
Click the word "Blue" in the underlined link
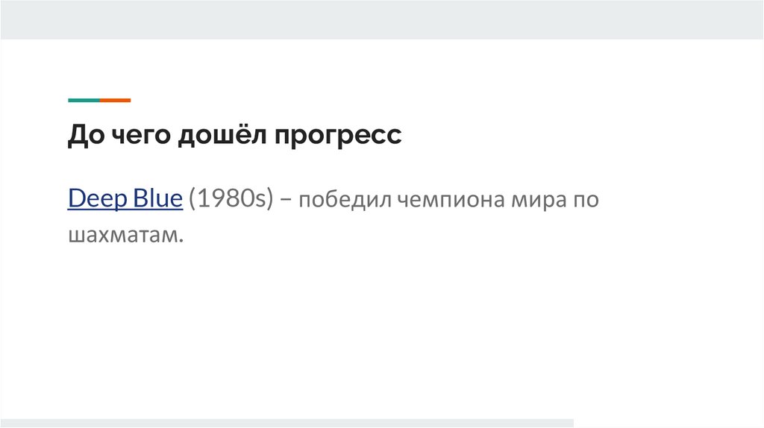(x=158, y=199)
